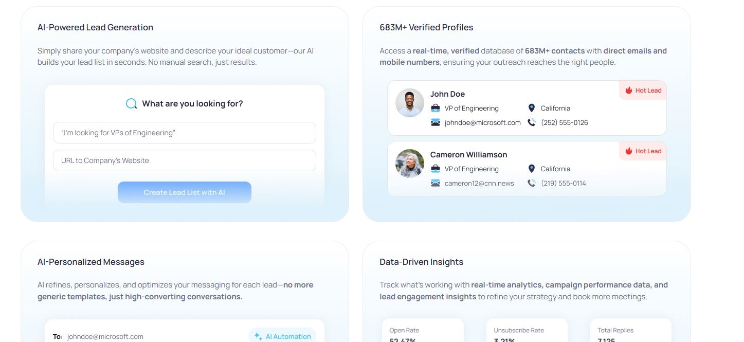Click the Hot Lead badge on Cameron Williamson's card

point(642,151)
